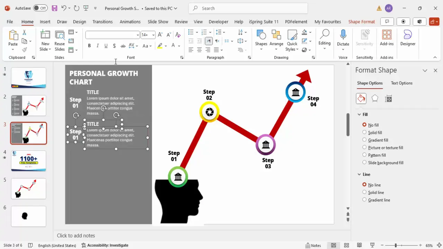This screenshot has width=443, height=249.
Task: Start presentation from beginning icon
Action: tap(86, 8)
